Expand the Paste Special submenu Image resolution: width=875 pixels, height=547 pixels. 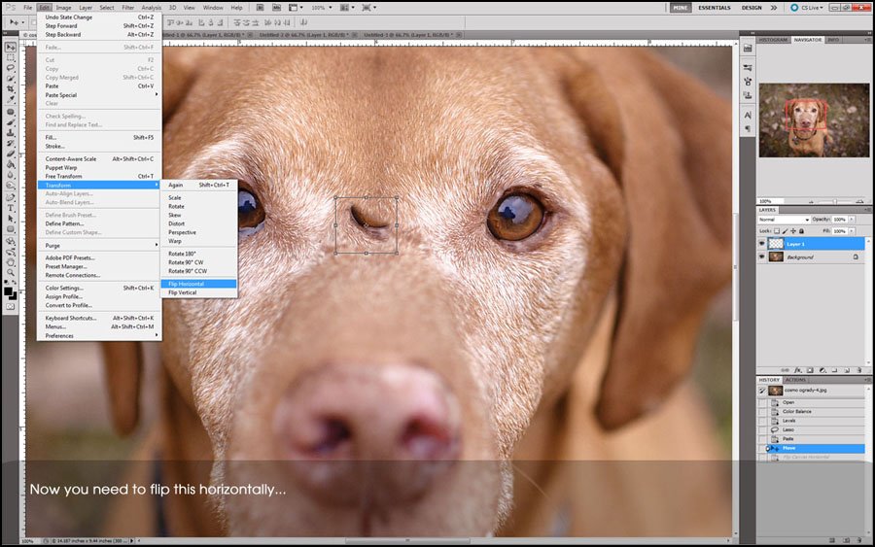tap(99, 95)
